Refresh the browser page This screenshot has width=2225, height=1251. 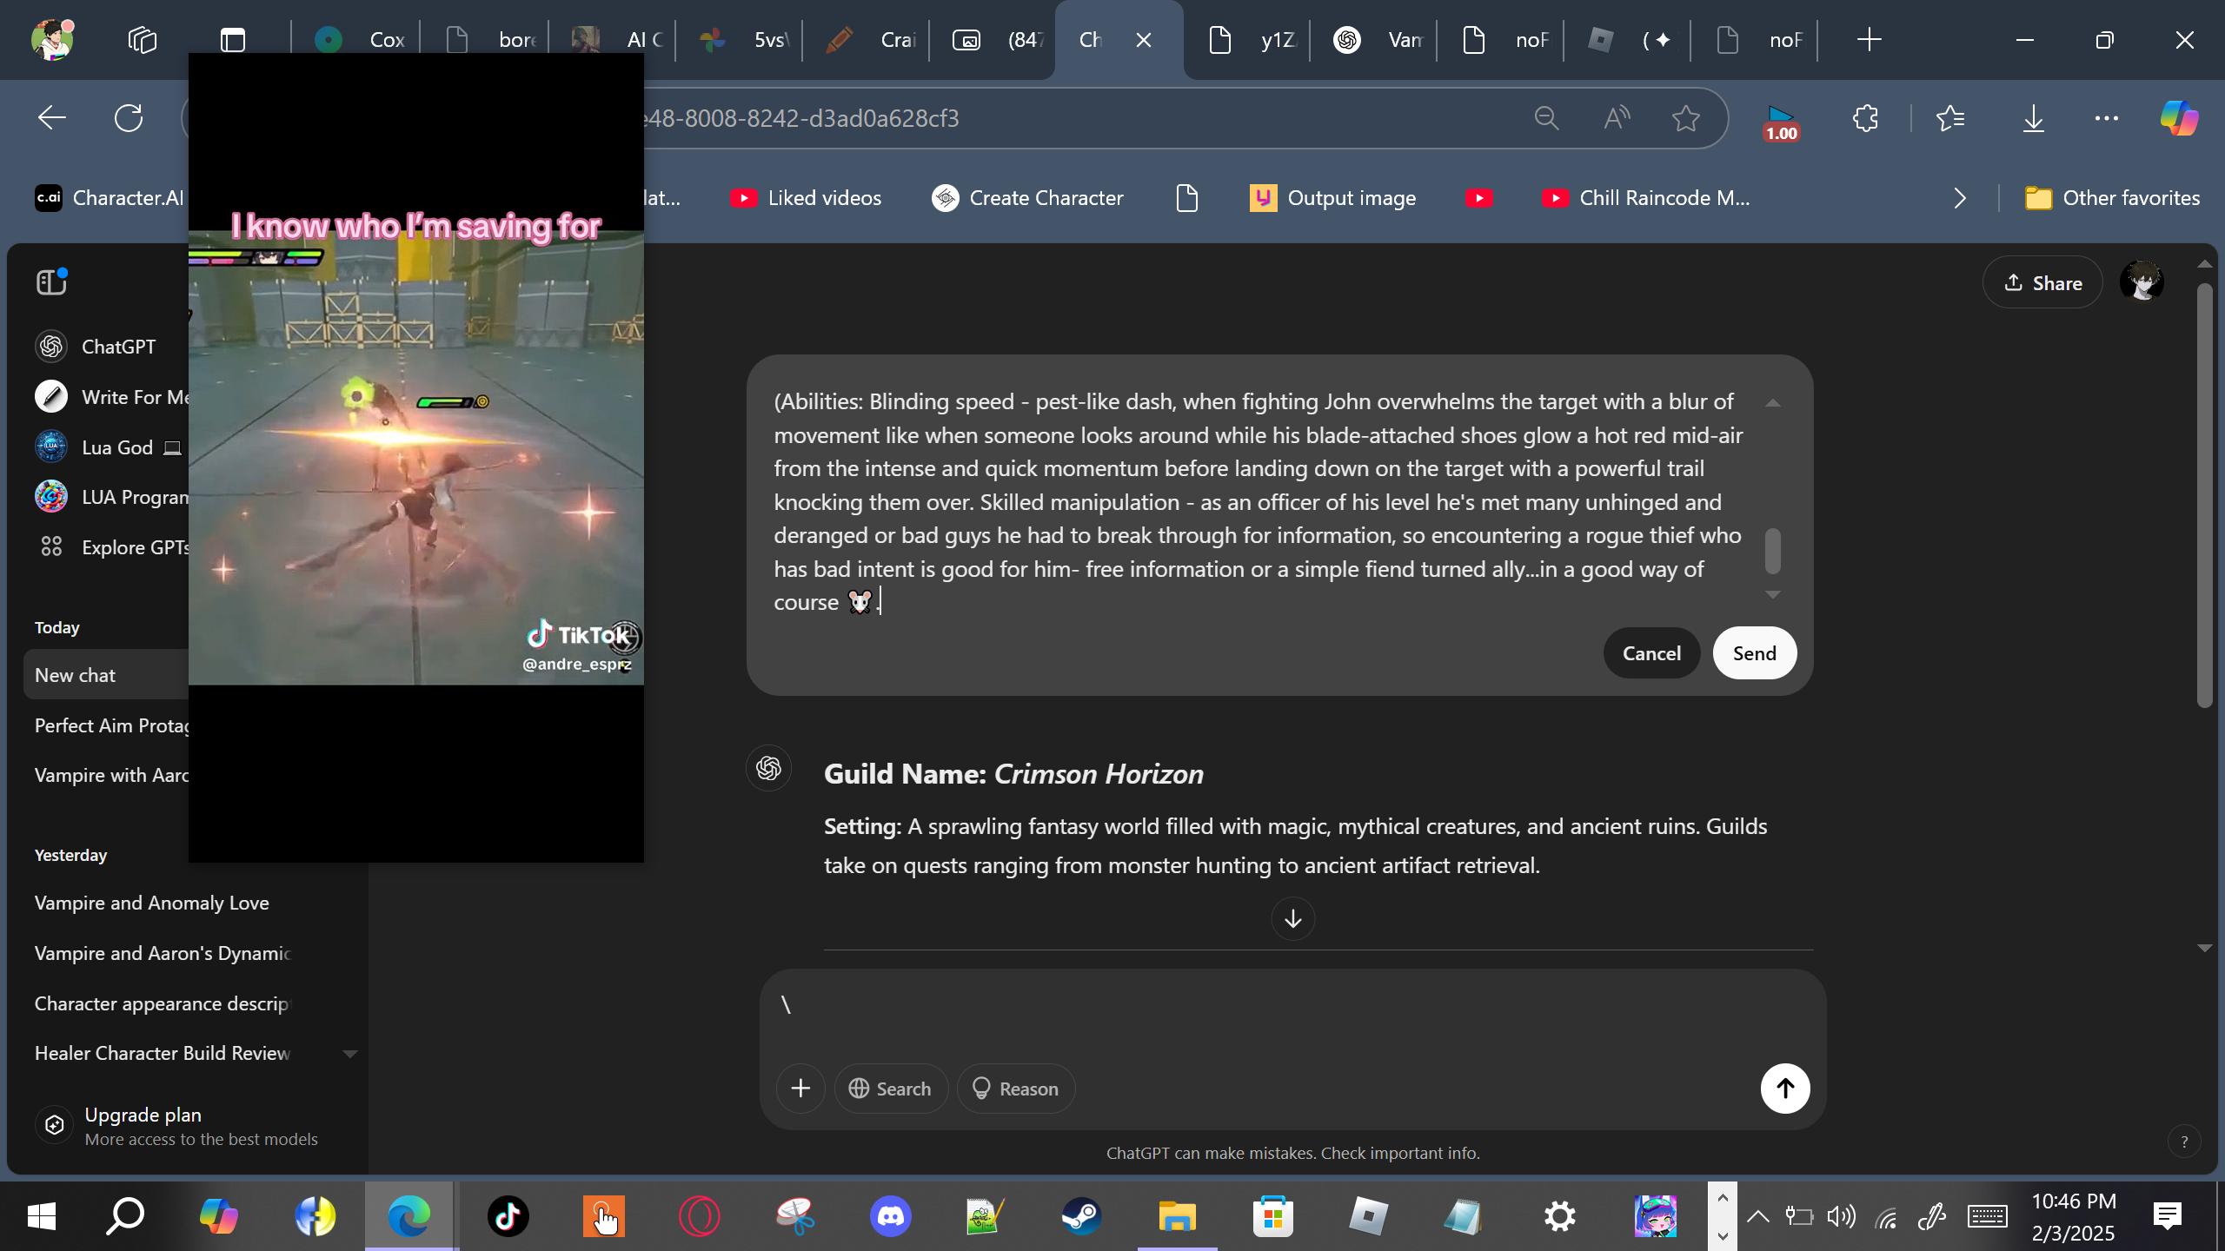[x=129, y=118]
